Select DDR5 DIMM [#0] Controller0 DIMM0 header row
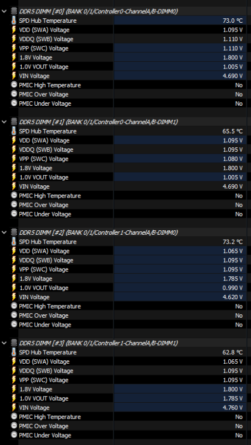This screenshot has width=251, height=445. click(98, 11)
